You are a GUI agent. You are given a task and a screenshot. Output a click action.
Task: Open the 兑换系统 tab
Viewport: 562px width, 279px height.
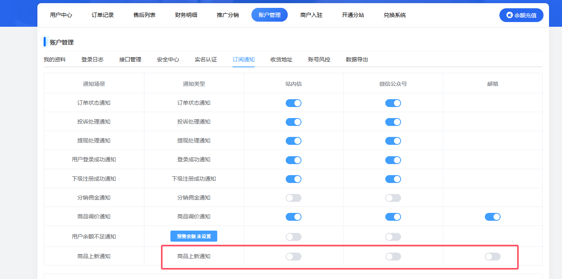tap(395, 15)
